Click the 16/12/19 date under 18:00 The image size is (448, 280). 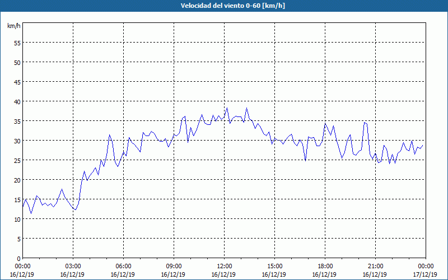point(325,274)
